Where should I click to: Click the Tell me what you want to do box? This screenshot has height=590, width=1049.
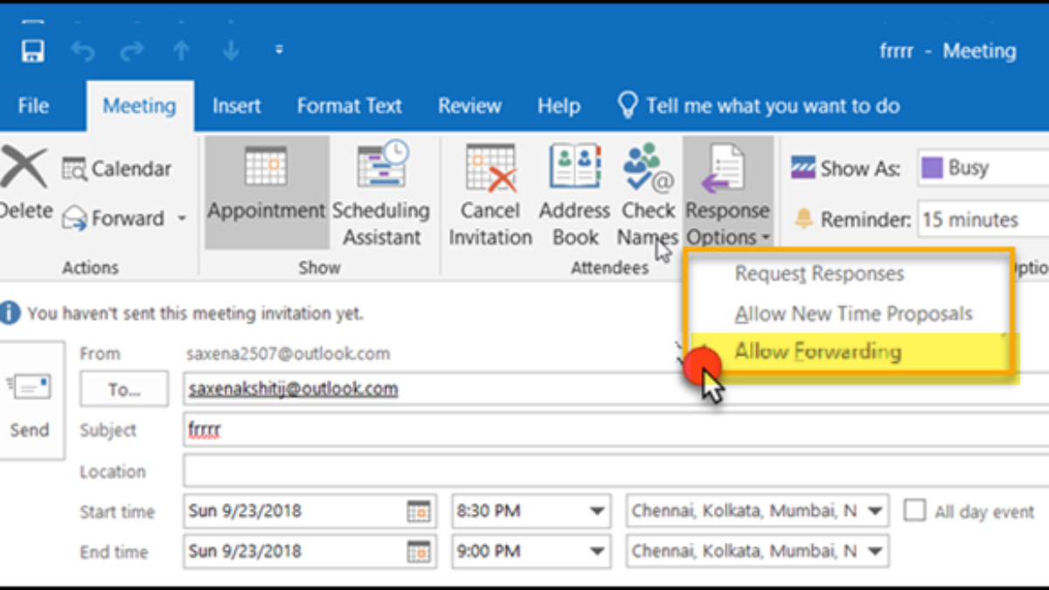[759, 106]
